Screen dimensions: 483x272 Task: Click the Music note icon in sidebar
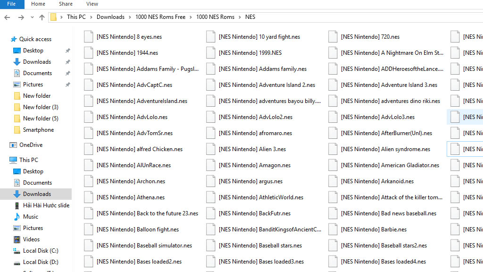pos(17,217)
